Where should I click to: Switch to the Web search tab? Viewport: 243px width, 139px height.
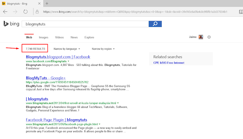point(29,37)
